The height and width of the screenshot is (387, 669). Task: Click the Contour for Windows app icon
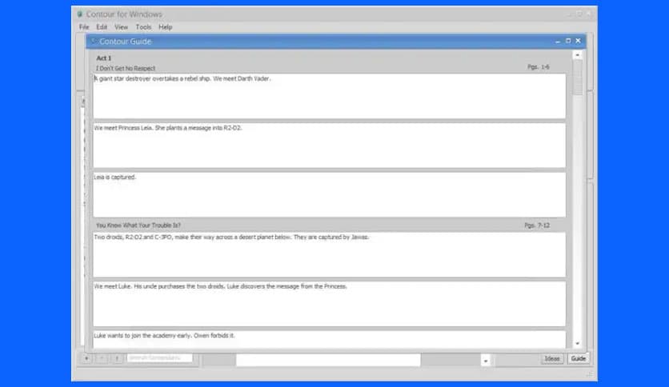pos(80,14)
